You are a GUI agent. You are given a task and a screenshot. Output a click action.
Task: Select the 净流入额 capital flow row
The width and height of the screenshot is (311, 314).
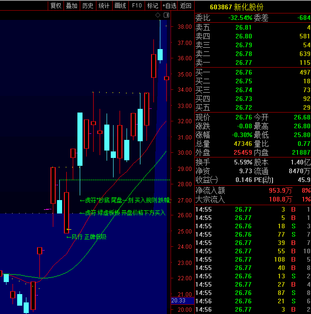pos(253,190)
